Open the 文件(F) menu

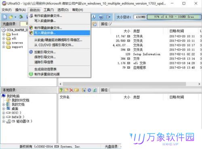6,10
